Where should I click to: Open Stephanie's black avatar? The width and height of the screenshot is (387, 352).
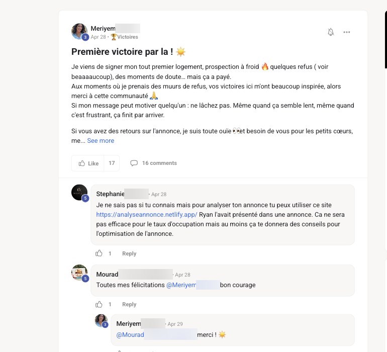[x=79, y=192]
